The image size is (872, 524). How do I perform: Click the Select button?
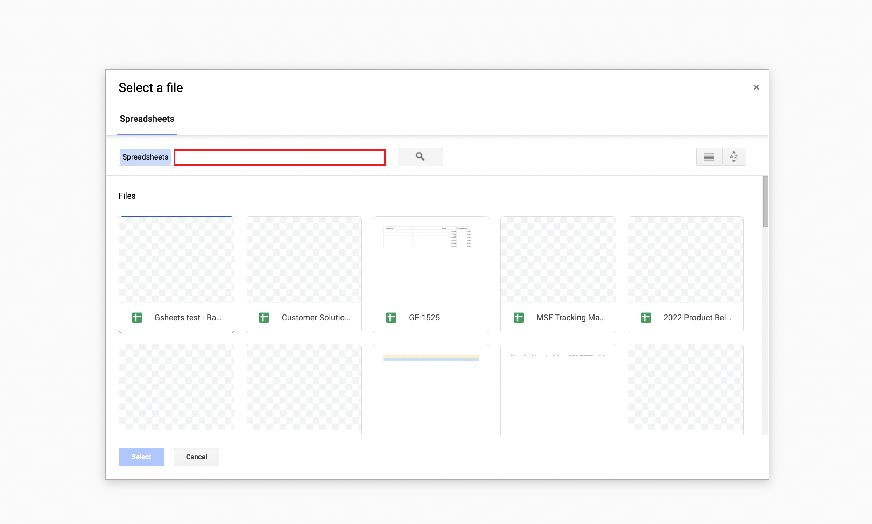[141, 457]
